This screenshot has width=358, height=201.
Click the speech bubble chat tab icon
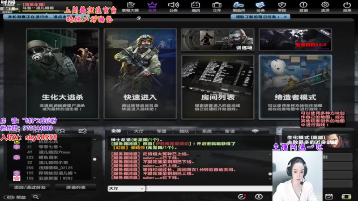click(x=255, y=131)
